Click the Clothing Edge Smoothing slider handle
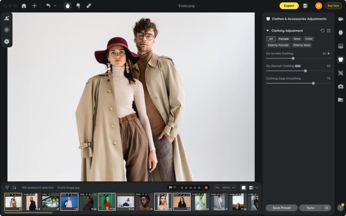 tap(313, 83)
